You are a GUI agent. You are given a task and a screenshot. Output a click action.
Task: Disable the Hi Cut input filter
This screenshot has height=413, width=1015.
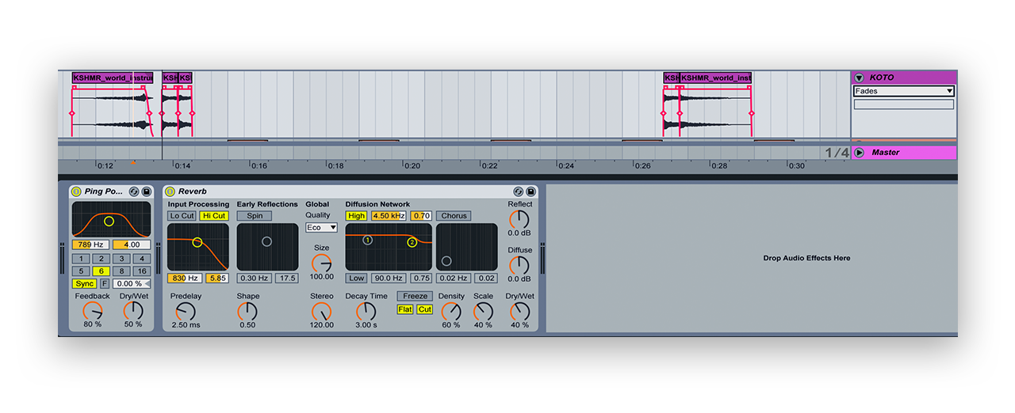click(x=213, y=216)
